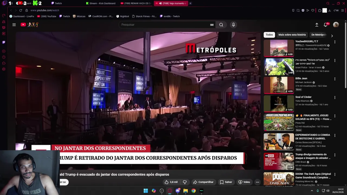Click the YouTube upload arrow icon
This screenshot has width=347, height=195.
coord(317,25)
